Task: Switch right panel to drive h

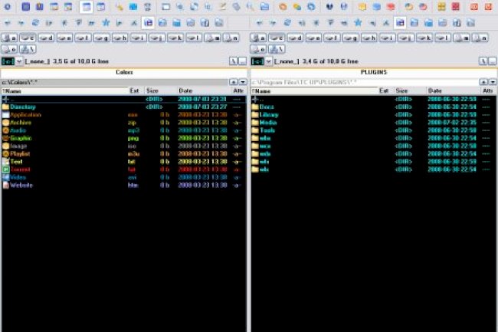Action: [x=369, y=38]
